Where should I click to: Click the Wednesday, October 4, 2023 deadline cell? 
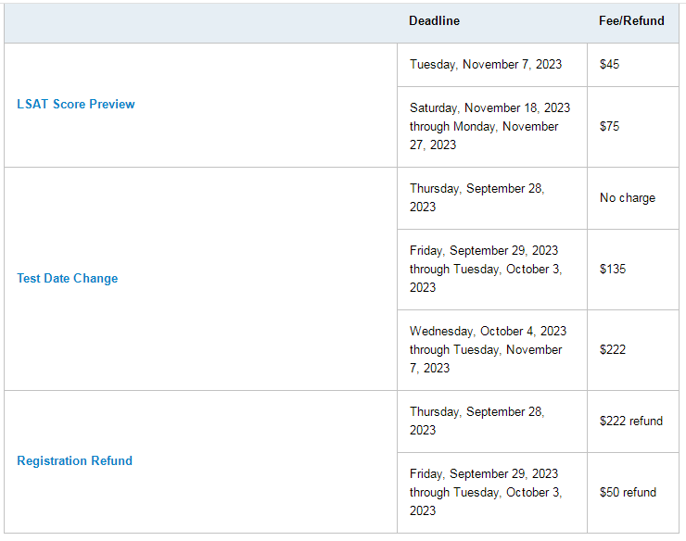tap(492, 350)
